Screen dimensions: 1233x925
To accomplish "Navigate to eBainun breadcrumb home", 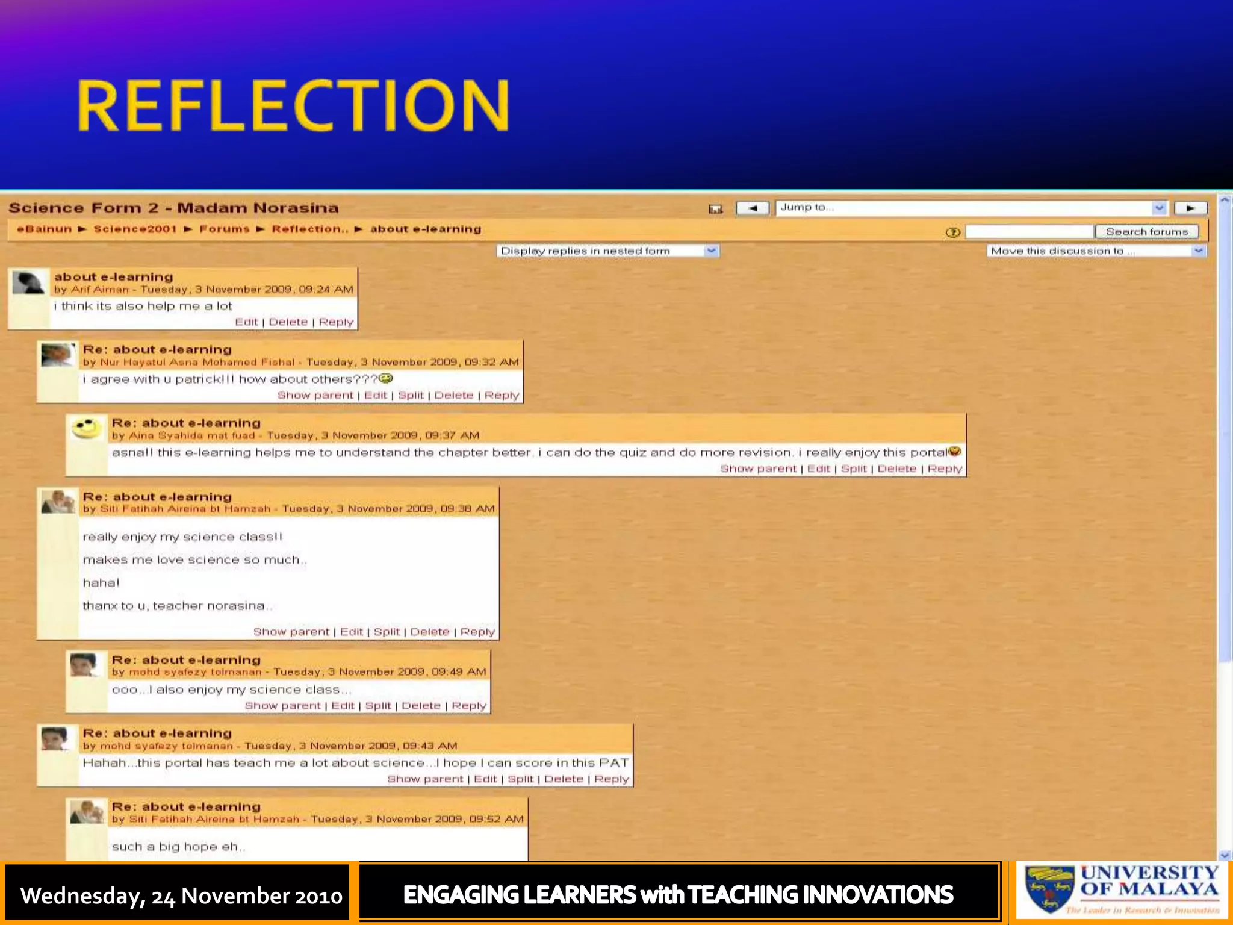I will (44, 229).
